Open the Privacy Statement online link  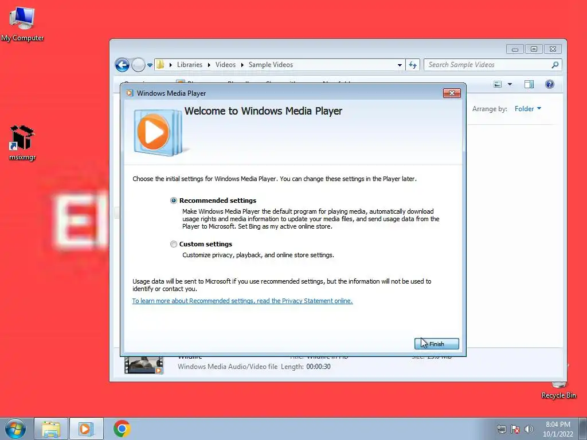242,301
